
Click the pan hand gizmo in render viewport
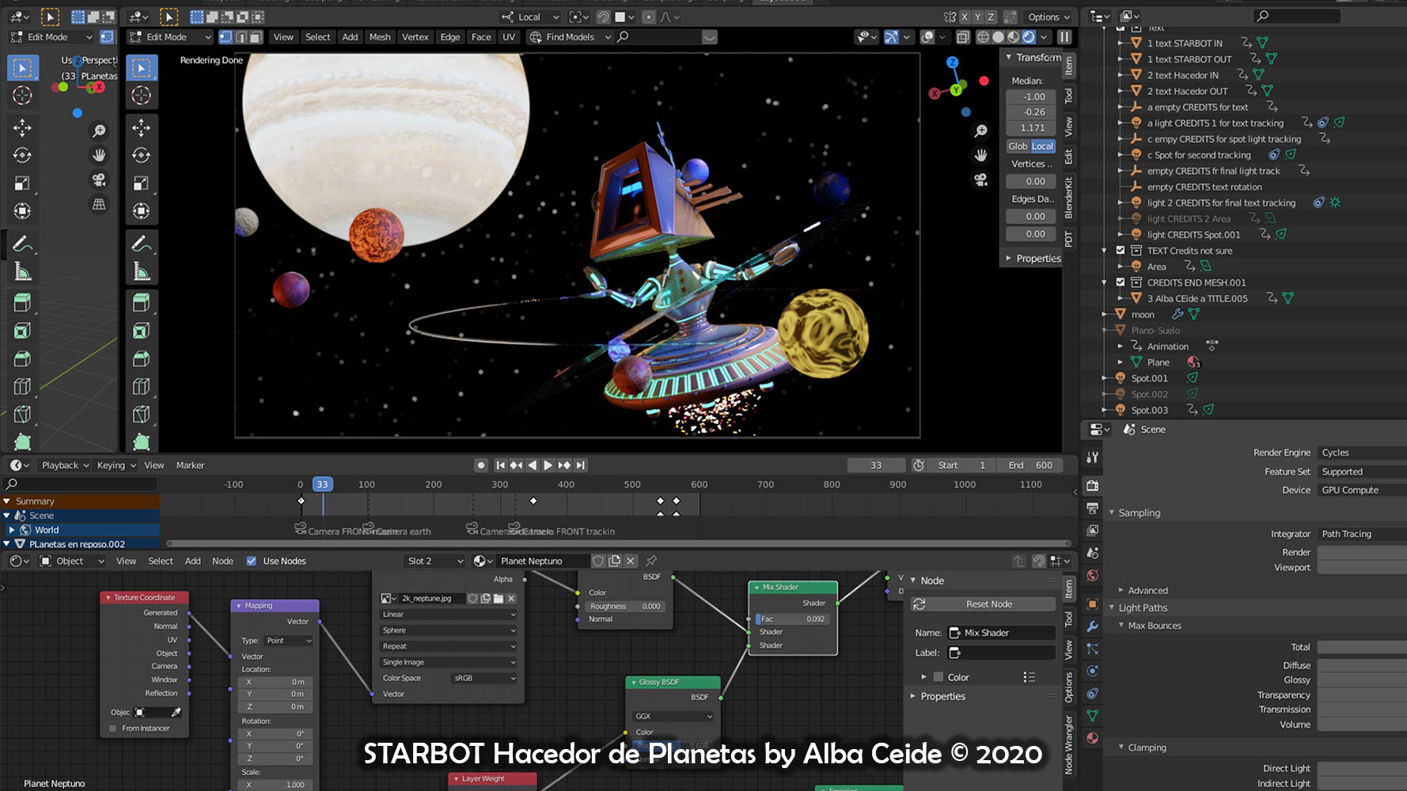coord(981,155)
